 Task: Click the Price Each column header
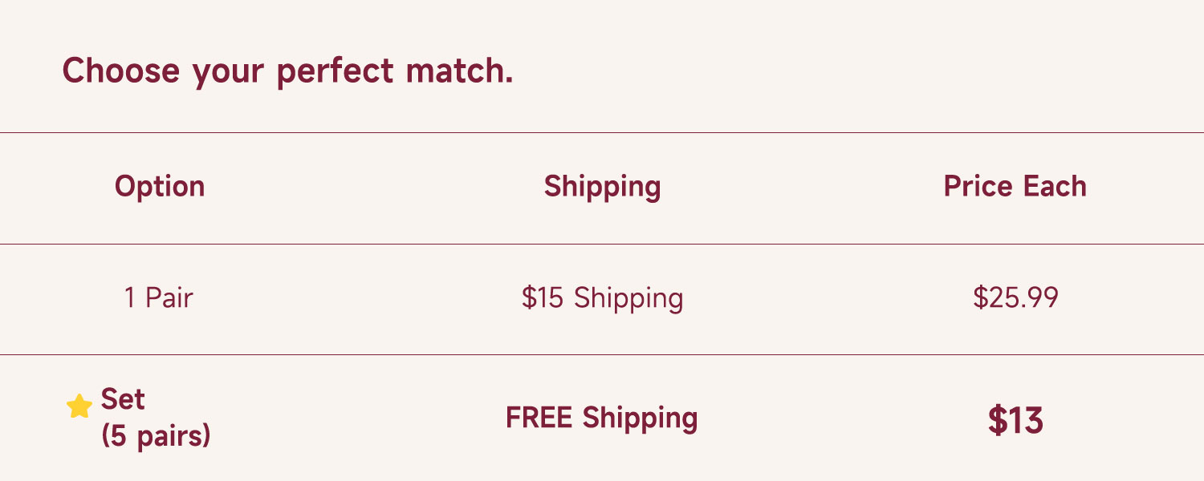(1015, 186)
